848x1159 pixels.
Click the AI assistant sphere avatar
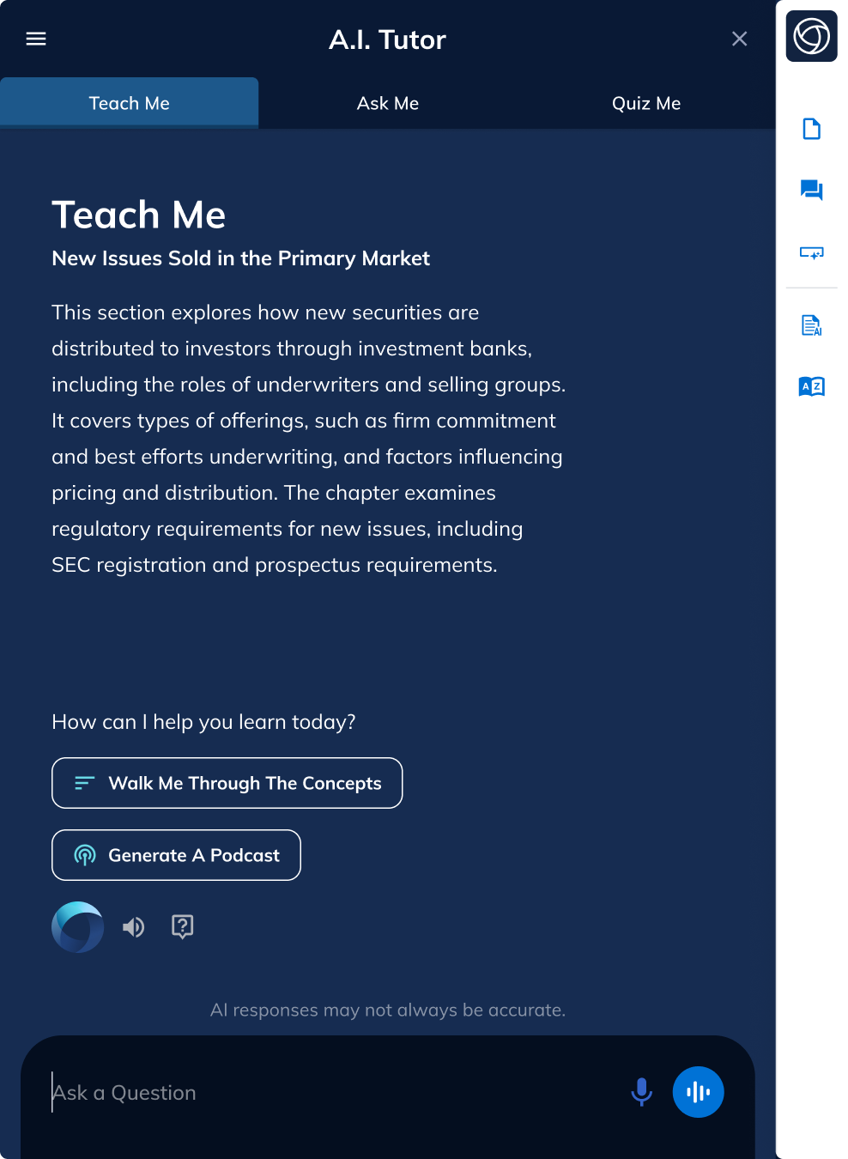(x=77, y=927)
